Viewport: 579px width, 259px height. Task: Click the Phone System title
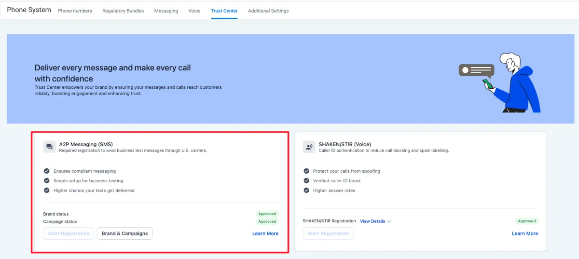tap(29, 10)
